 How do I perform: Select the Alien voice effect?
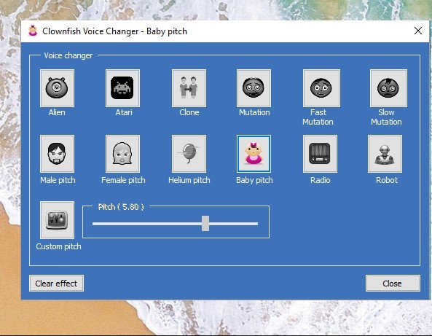point(57,88)
